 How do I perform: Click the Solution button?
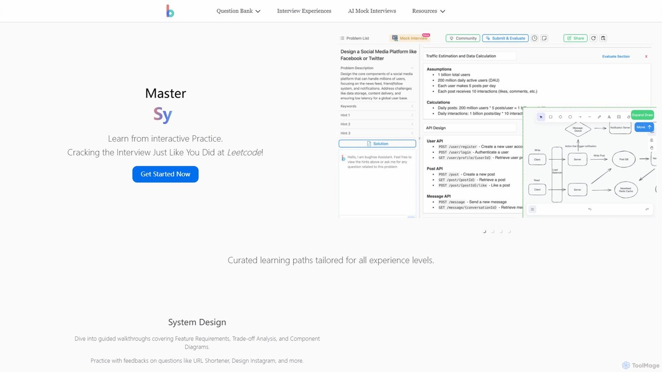[377, 144]
